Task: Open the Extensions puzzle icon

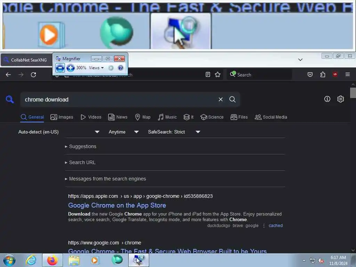Action: coord(323,74)
